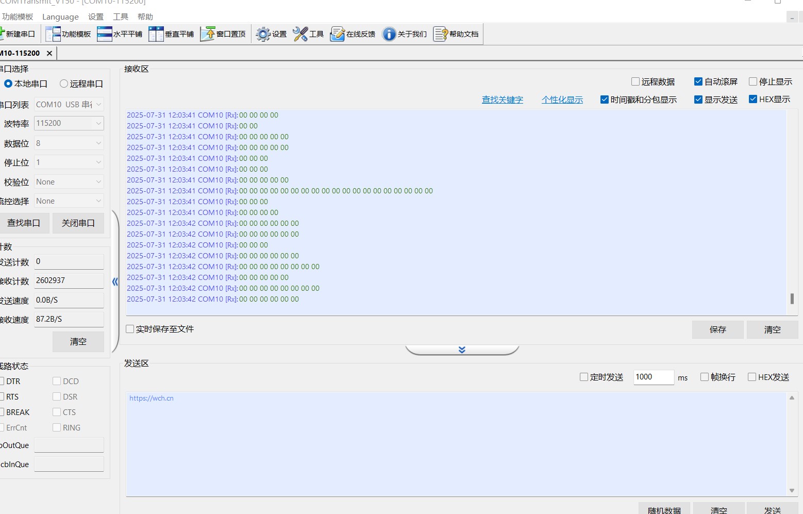Click send area scroll up arrow
This screenshot has height=514, width=803.
click(x=792, y=397)
